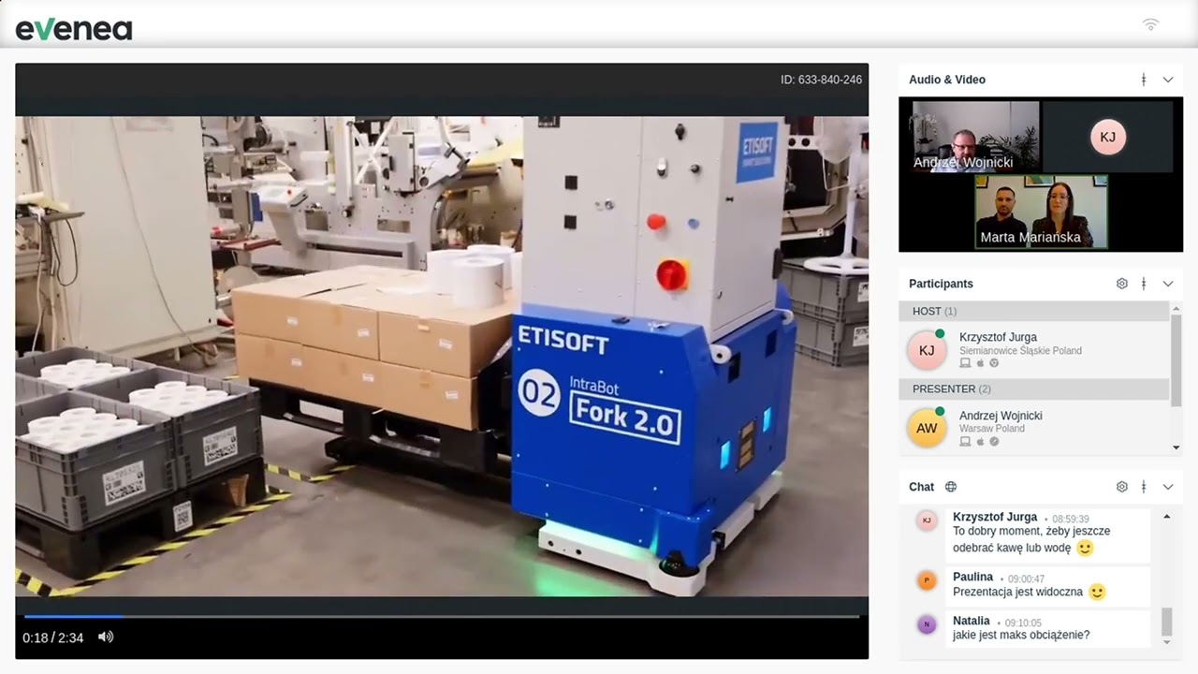Image resolution: width=1198 pixels, height=674 pixels.
Task: Click the PRESENTER (2) group header
Action: [x=1034, y=388]
